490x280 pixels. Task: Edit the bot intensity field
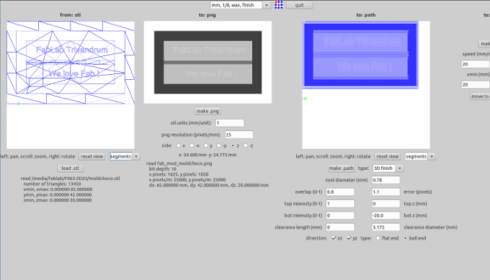point(340,216)
